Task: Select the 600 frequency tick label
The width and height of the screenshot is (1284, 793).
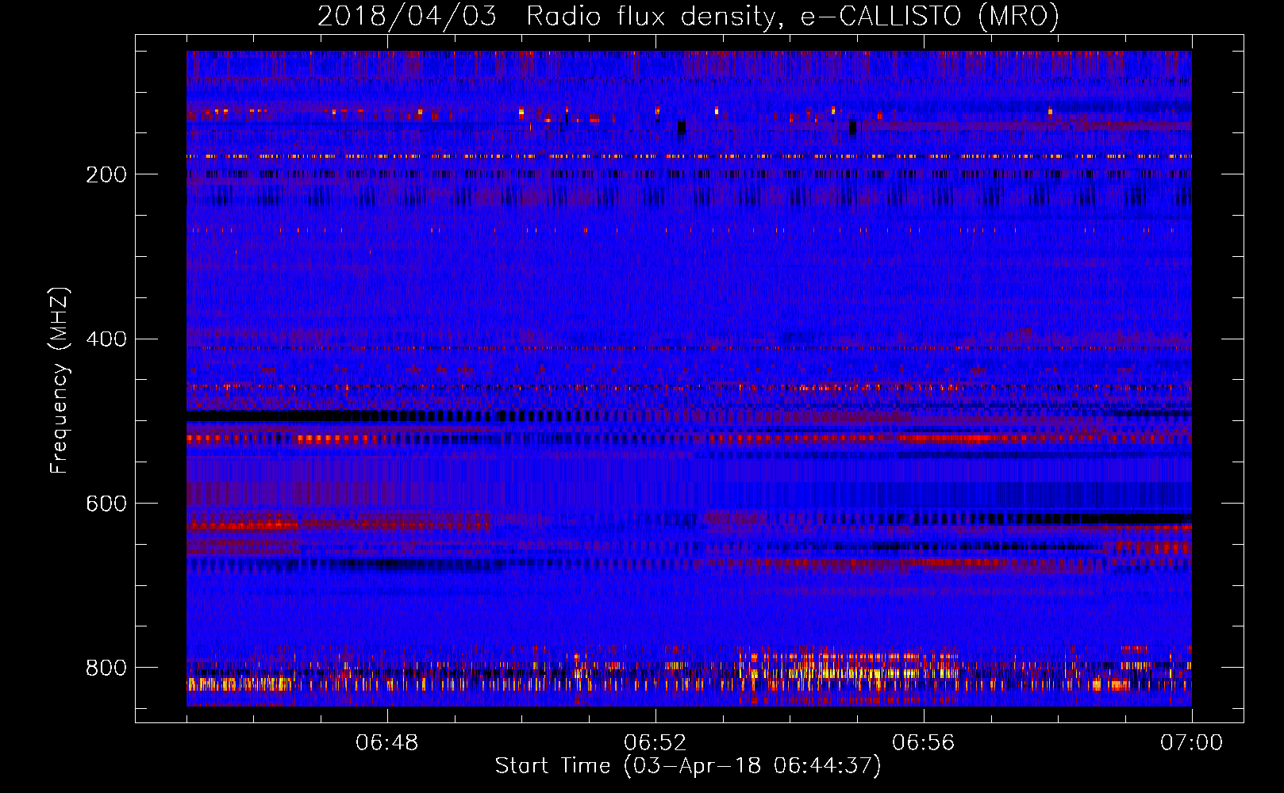Action: 106,504
